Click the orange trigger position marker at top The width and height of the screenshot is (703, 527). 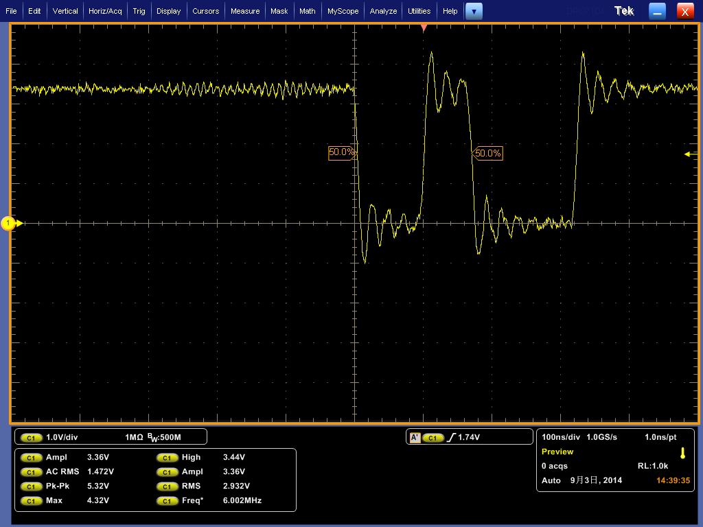pyautogui.click(x=424, y=28)
